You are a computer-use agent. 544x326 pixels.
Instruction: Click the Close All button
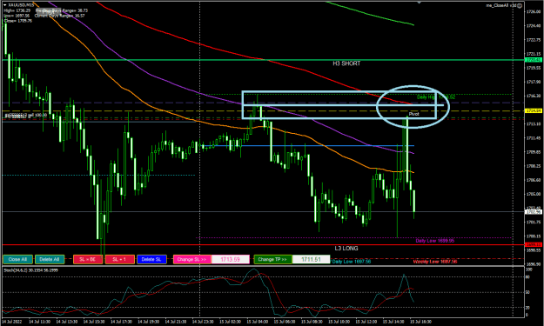click(17, 259)
